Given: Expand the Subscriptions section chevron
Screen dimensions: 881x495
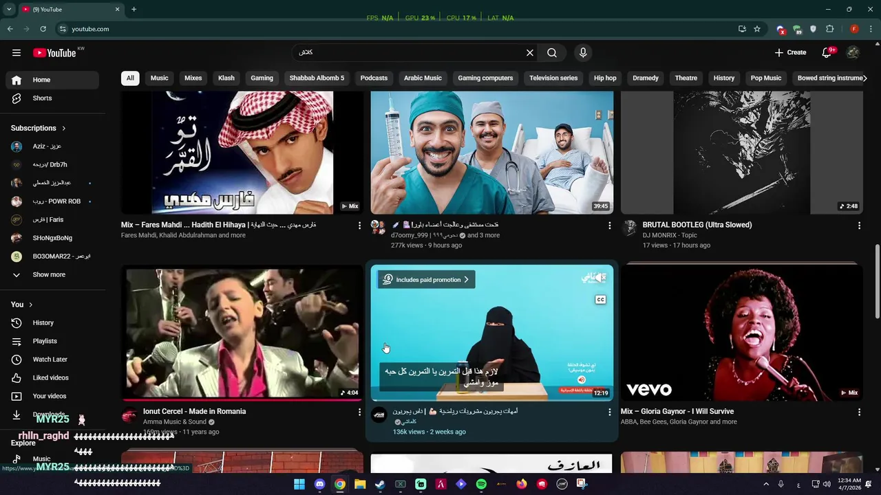Looking at the screenshot, I should (63, 128).
